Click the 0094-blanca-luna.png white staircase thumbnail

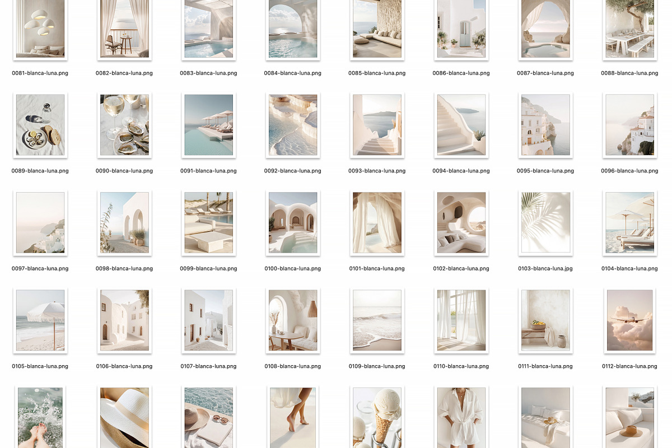[x=461, y=125]
